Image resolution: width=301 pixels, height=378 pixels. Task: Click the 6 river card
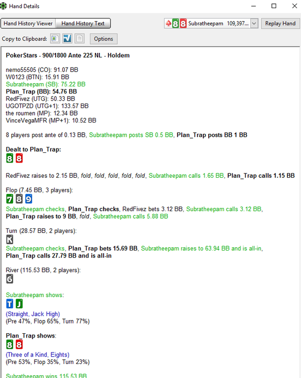tap(10, 279)
